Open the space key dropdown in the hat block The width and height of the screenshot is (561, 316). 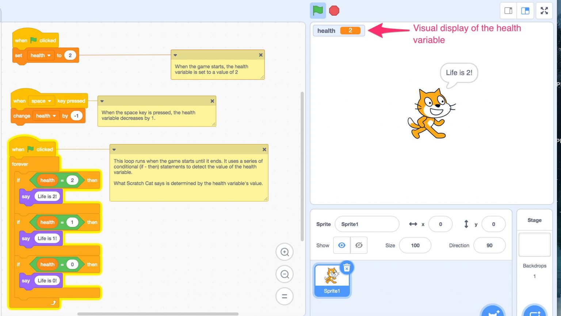41,101
